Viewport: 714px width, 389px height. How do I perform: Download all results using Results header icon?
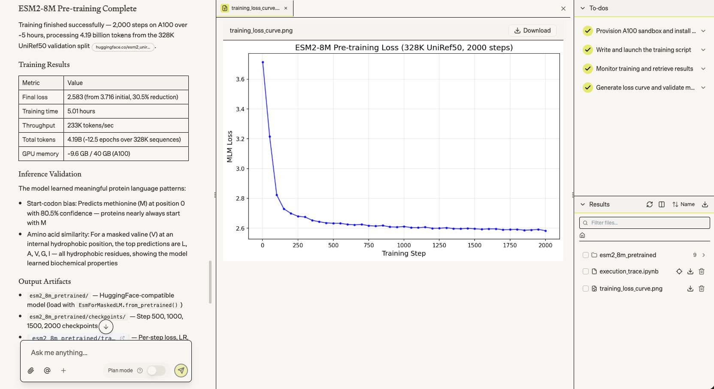click(x=705, y=204)
